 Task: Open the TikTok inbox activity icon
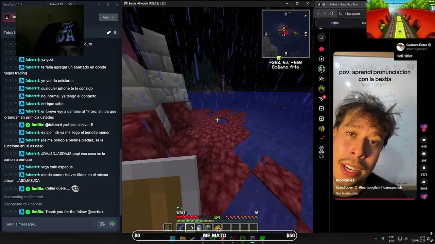321,109
